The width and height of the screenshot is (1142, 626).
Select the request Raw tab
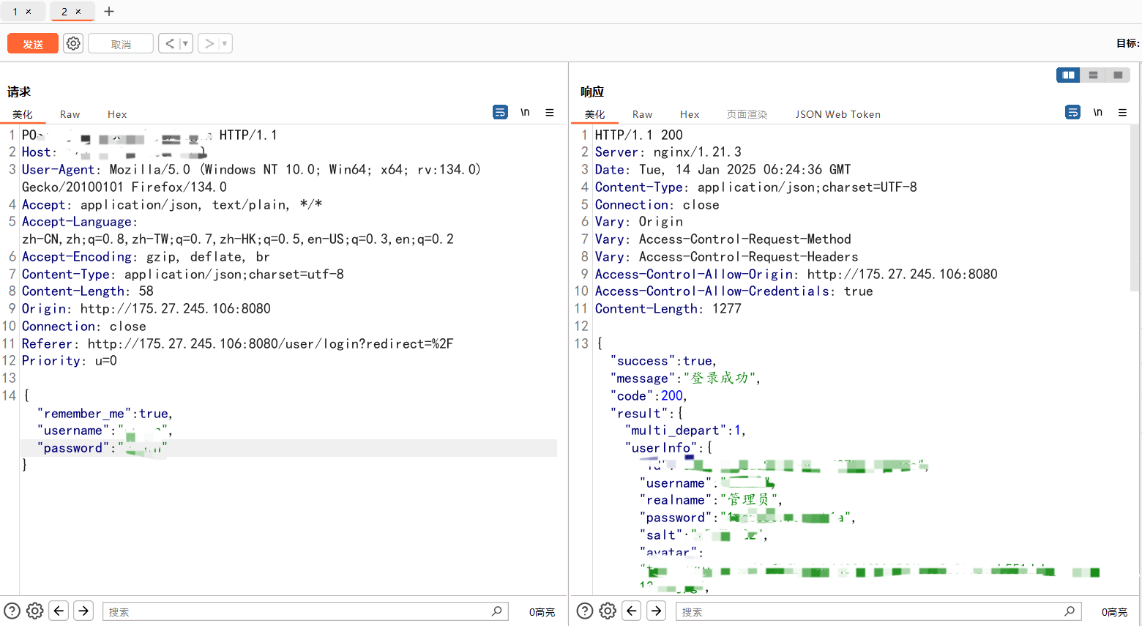70,114
